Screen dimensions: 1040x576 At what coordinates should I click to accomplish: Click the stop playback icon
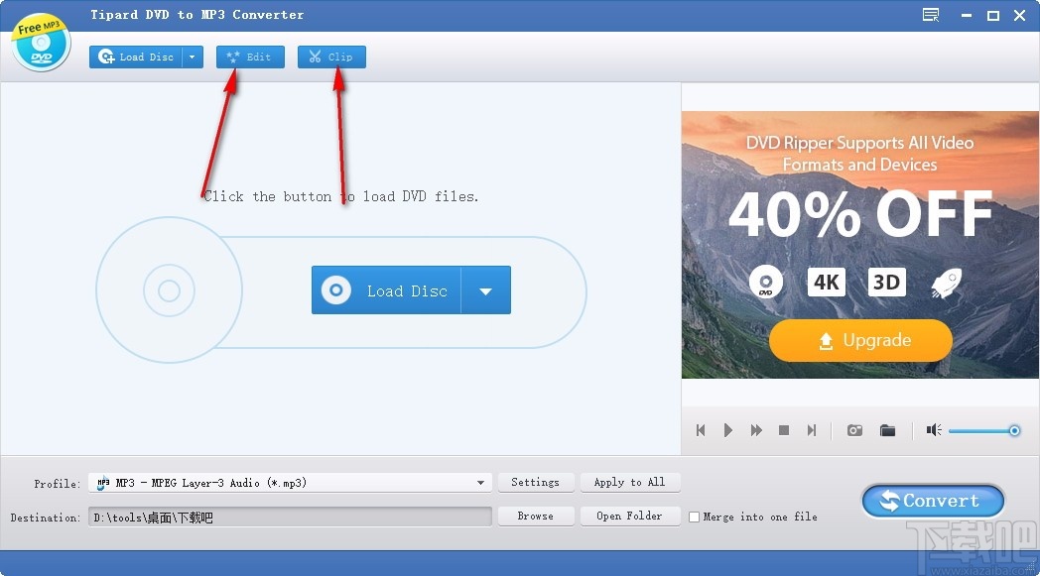(783, 430)
